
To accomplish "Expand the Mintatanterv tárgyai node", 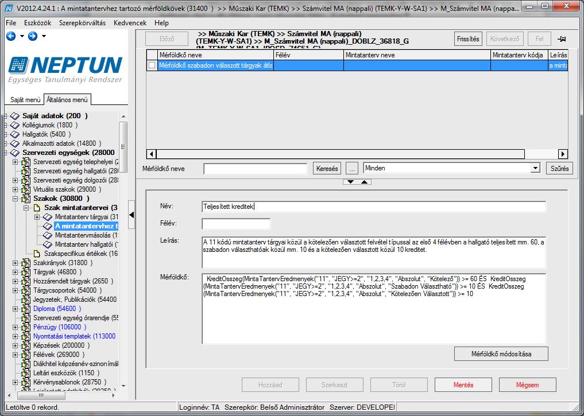I will 37,217.
